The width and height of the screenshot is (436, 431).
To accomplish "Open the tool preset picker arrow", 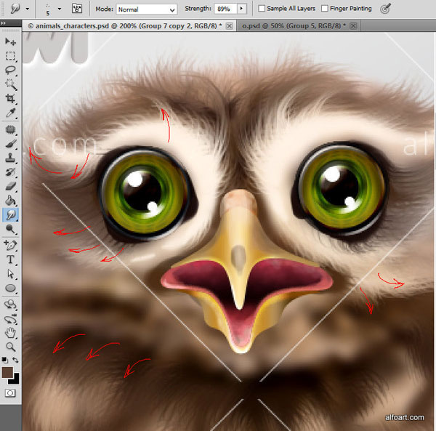I will 28,9.
